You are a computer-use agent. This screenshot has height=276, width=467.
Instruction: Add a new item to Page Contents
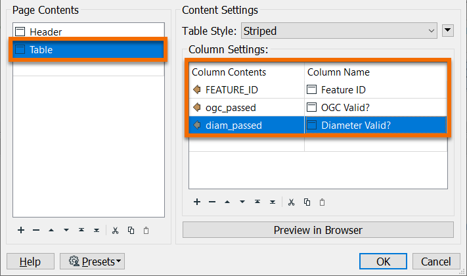coord(21,230)
